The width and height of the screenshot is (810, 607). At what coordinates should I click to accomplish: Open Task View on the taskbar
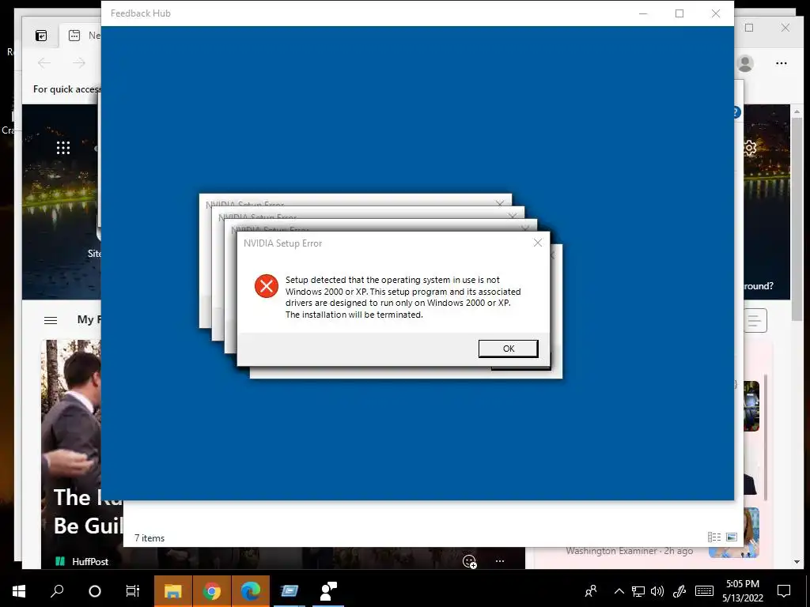pyautogui.click(x=133, y=591)
